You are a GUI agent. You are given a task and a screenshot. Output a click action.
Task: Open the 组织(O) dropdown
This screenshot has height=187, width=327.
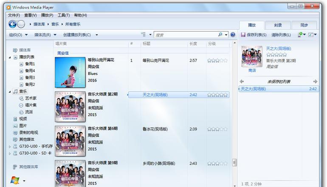pos(18,35)
